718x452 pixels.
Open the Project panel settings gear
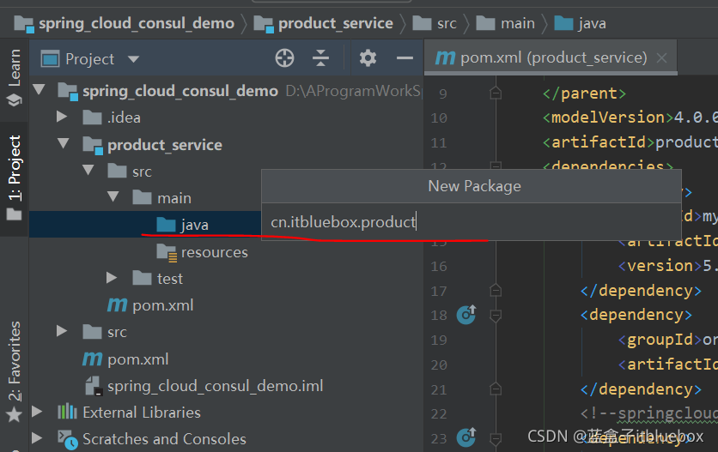[368, 58]
